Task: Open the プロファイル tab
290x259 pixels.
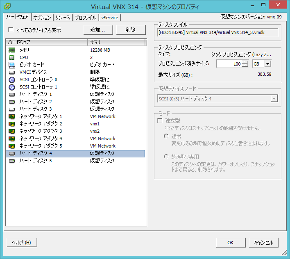Action: click(x=86, y=18)
